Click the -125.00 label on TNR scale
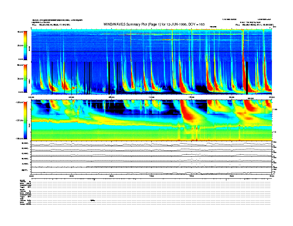This screenshot has height=226, width=293. pos(19,102)
